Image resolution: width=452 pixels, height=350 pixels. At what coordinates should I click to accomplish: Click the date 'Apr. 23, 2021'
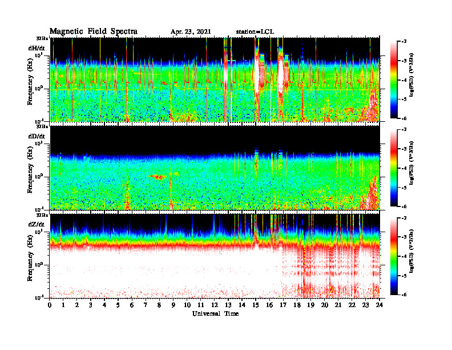[x=191, y=32]
